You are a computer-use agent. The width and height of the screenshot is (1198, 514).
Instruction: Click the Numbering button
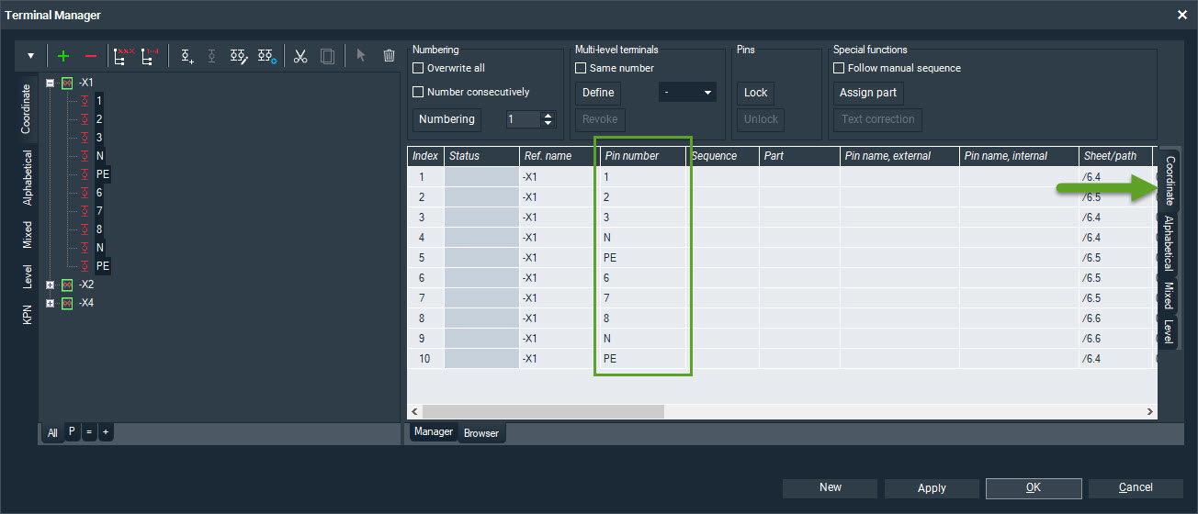tap(446, 119)
